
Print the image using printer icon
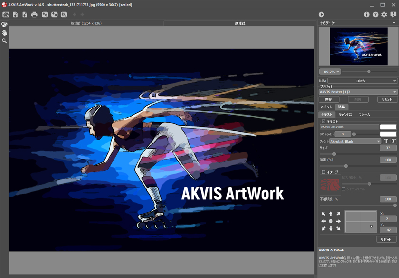pyautogui.click(x=34, y=15)
